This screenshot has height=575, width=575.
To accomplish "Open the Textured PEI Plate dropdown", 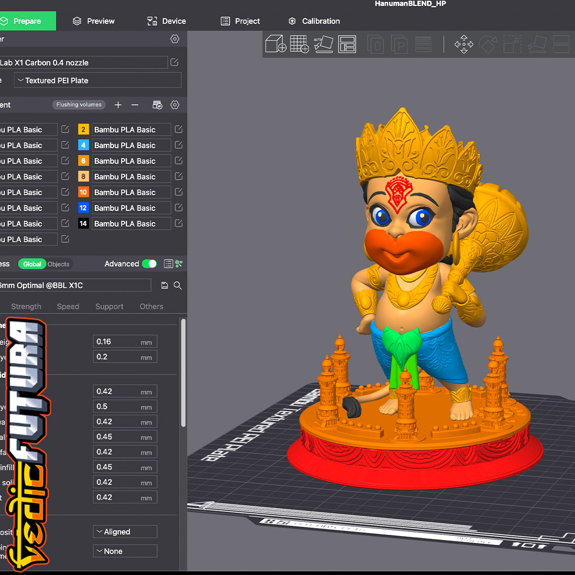I will (x=98, y=80).
